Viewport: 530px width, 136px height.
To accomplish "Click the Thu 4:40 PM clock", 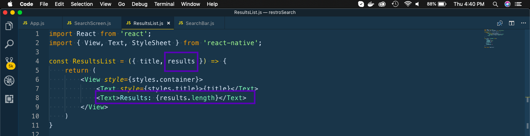I will 469,4.
